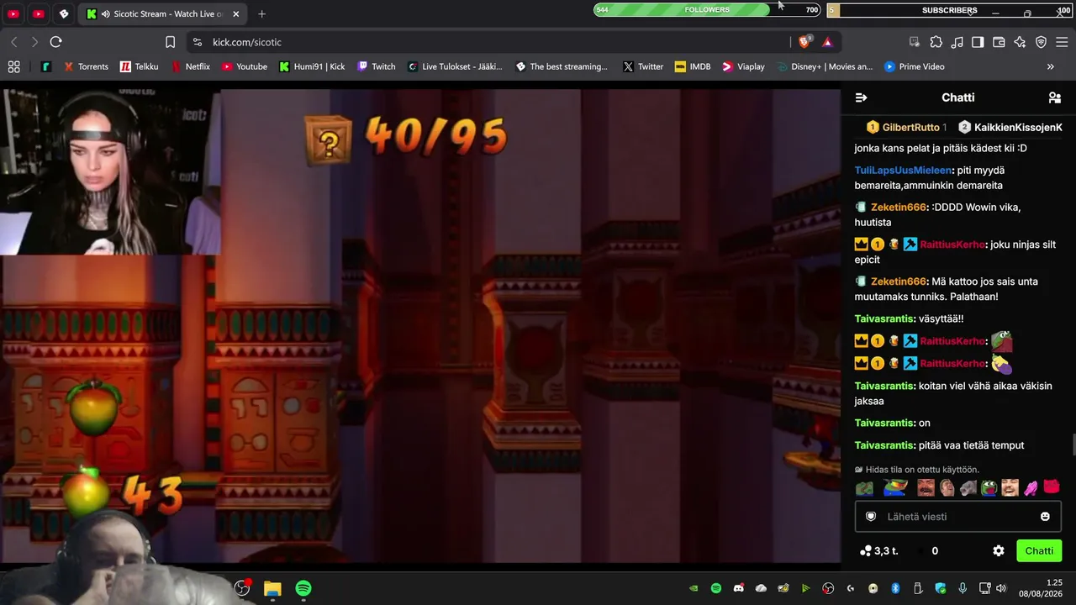Open the Brave VPN shield icon
Screen dimensions: 1076x605
1041,42
